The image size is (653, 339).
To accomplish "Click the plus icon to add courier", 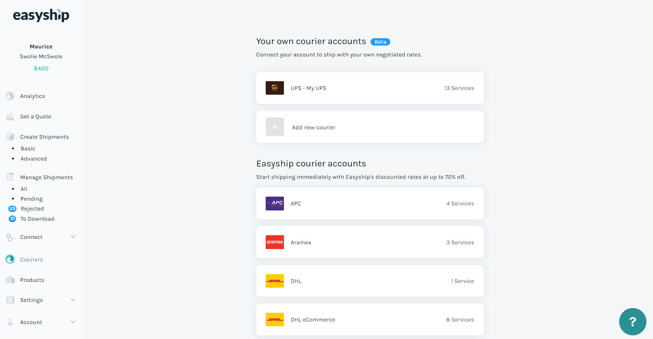I will coord(275,127).
